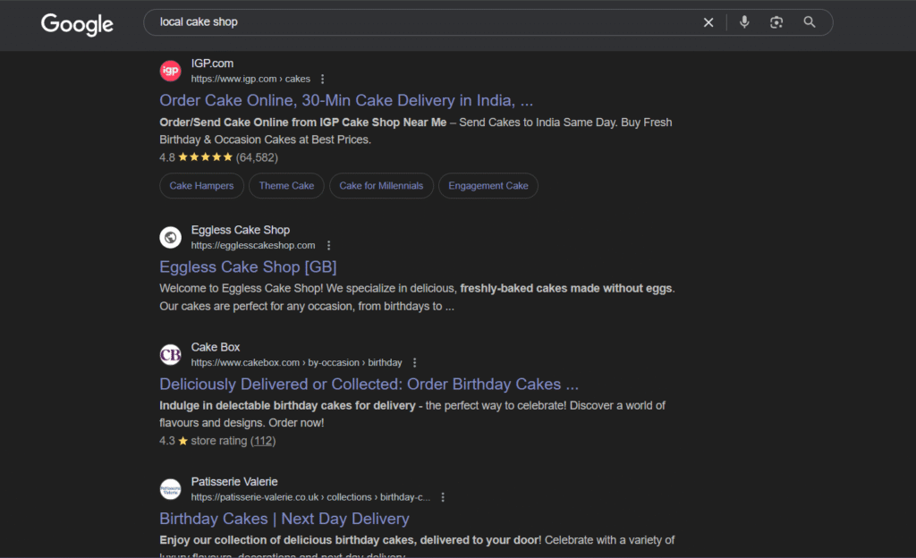This screenshot has width=916, height=558.
Task: Click the 'freshly-baked cakes made without eggs' snippet
Action: tap(566, 288)
